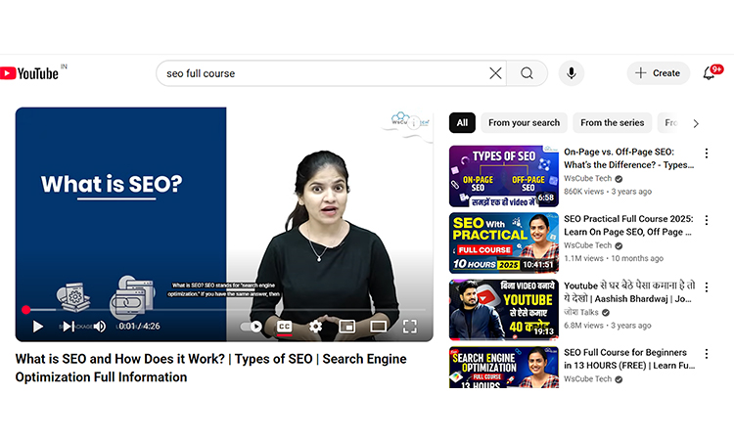734x440 pixels.
Task: Open the miniplayer
Action: click(x=346, y=327)
